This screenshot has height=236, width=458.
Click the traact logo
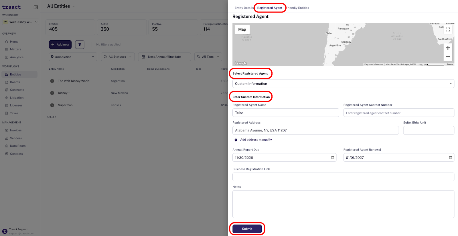[11, 7]
